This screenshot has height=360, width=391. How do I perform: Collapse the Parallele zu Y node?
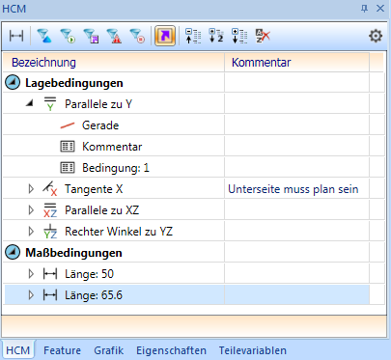30,103
